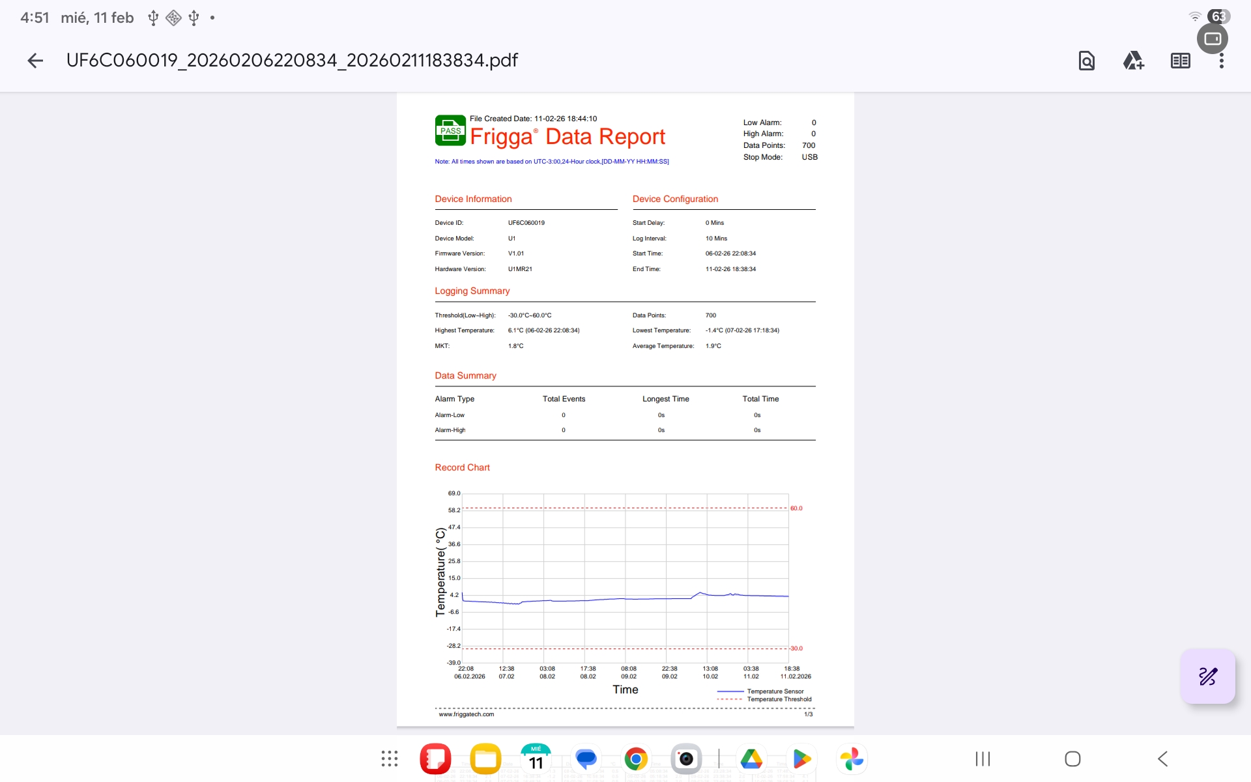This screenshot has width=1251, height=782.
Task: Open Calendar app showing 11
Action: pos(536,759)
